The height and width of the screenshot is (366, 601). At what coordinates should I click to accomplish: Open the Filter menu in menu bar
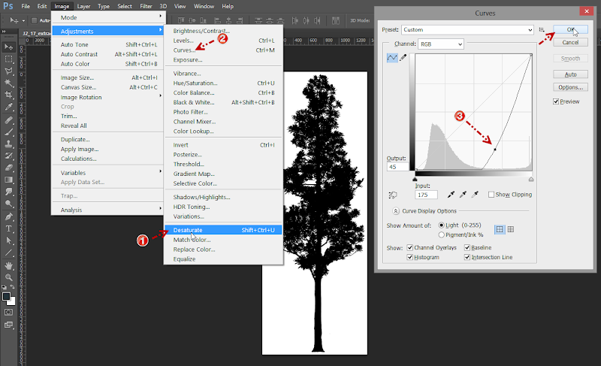pos(146,6)
